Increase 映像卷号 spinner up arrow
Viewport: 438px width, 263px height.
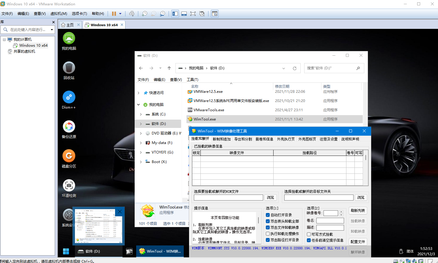pyautogui.click(x=341, y=212)
